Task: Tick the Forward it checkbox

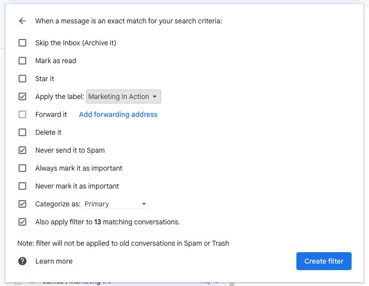Action: tap(22, 114)
